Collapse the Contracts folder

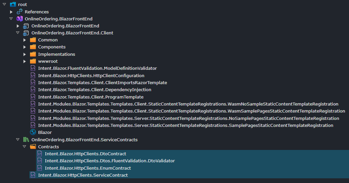click(24, 147)
